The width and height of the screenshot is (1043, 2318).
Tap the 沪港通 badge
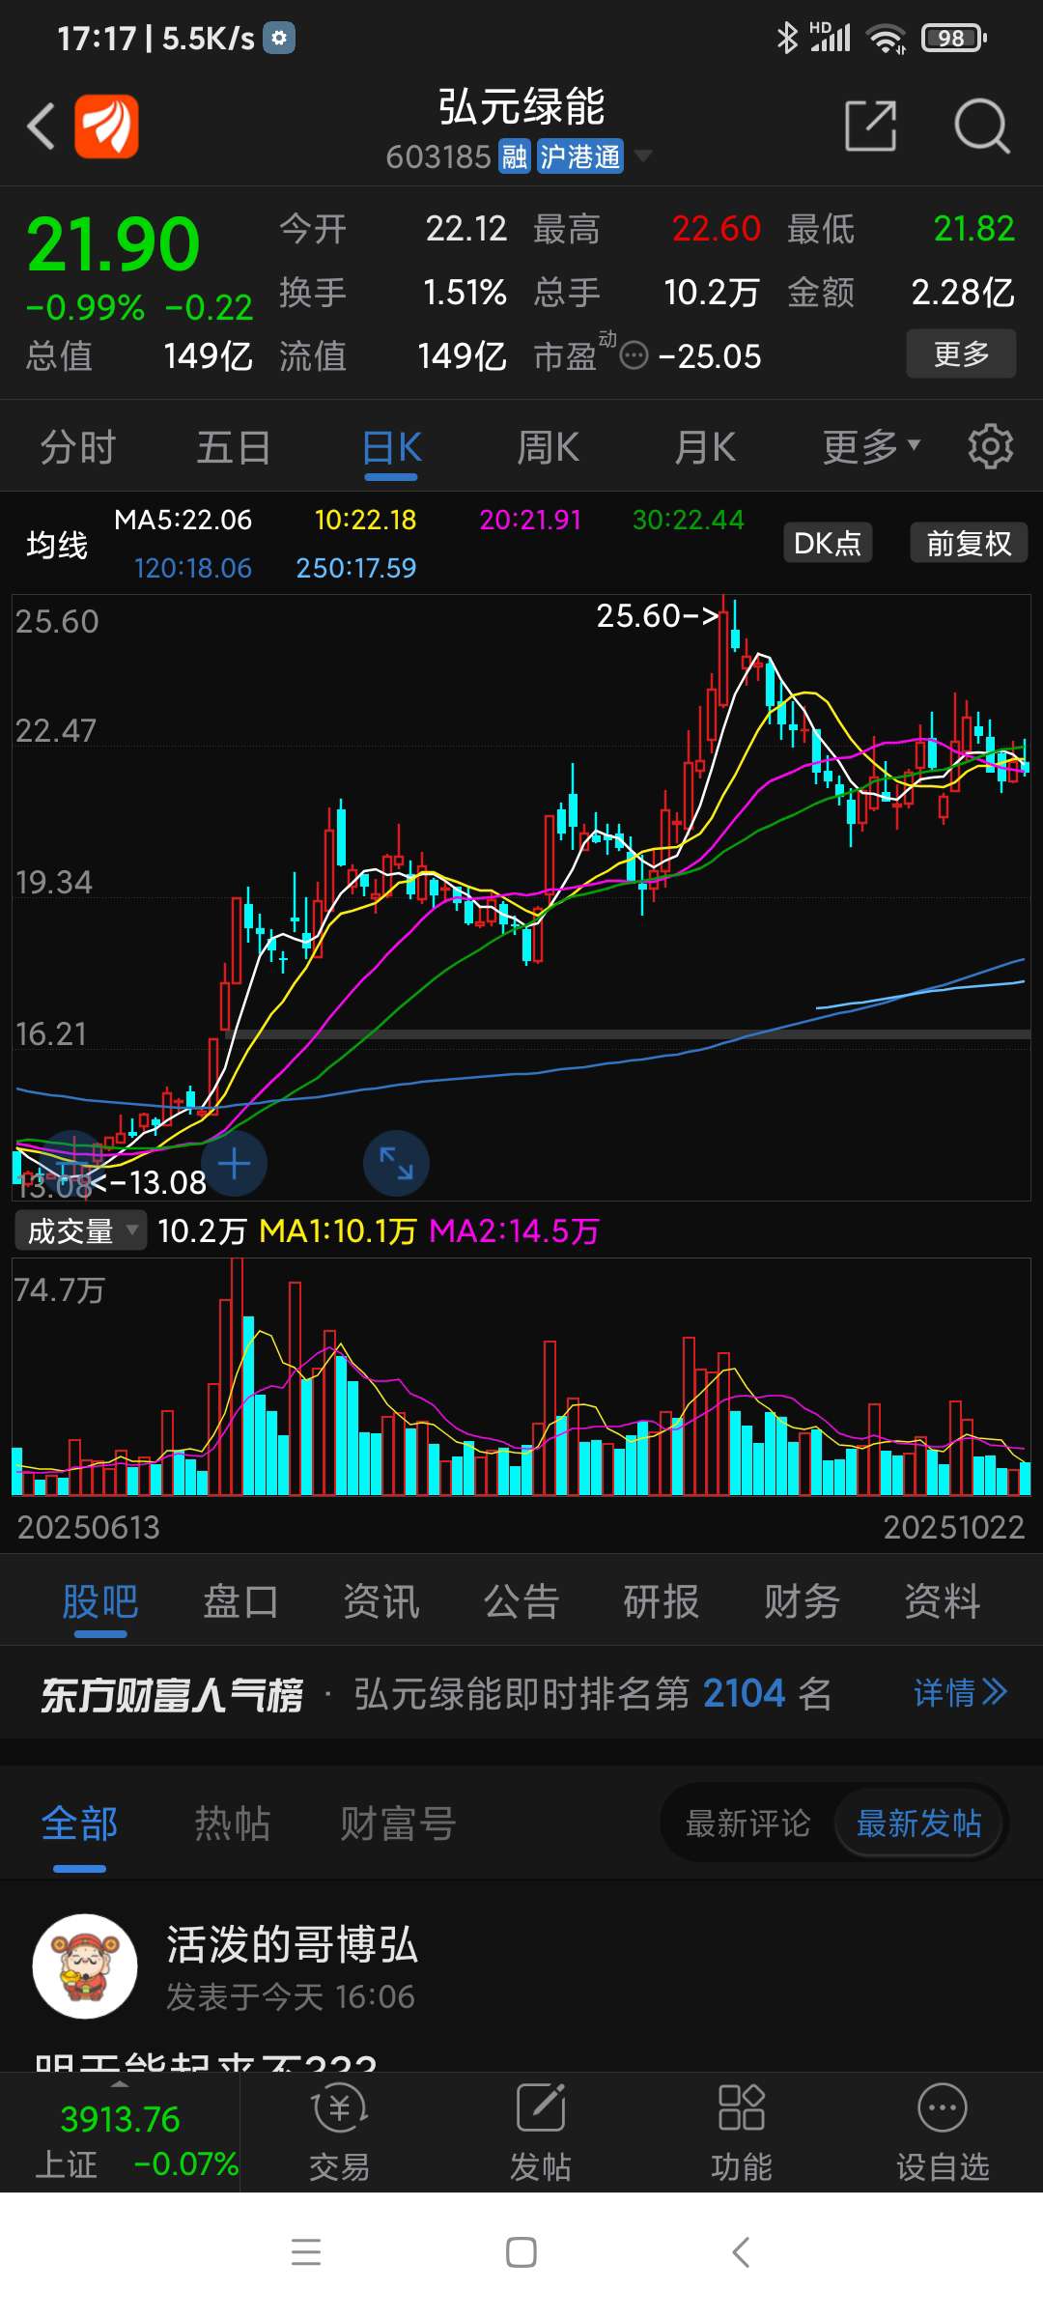tap(580, 156)
